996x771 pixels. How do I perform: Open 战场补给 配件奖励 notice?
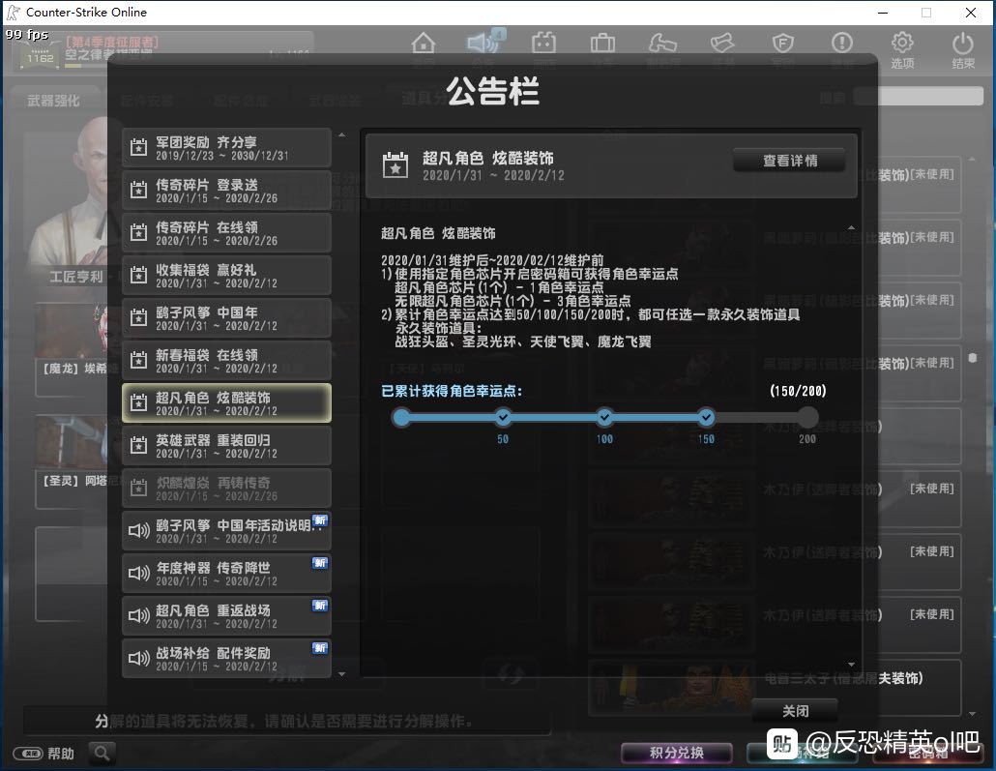coord(226,659)
